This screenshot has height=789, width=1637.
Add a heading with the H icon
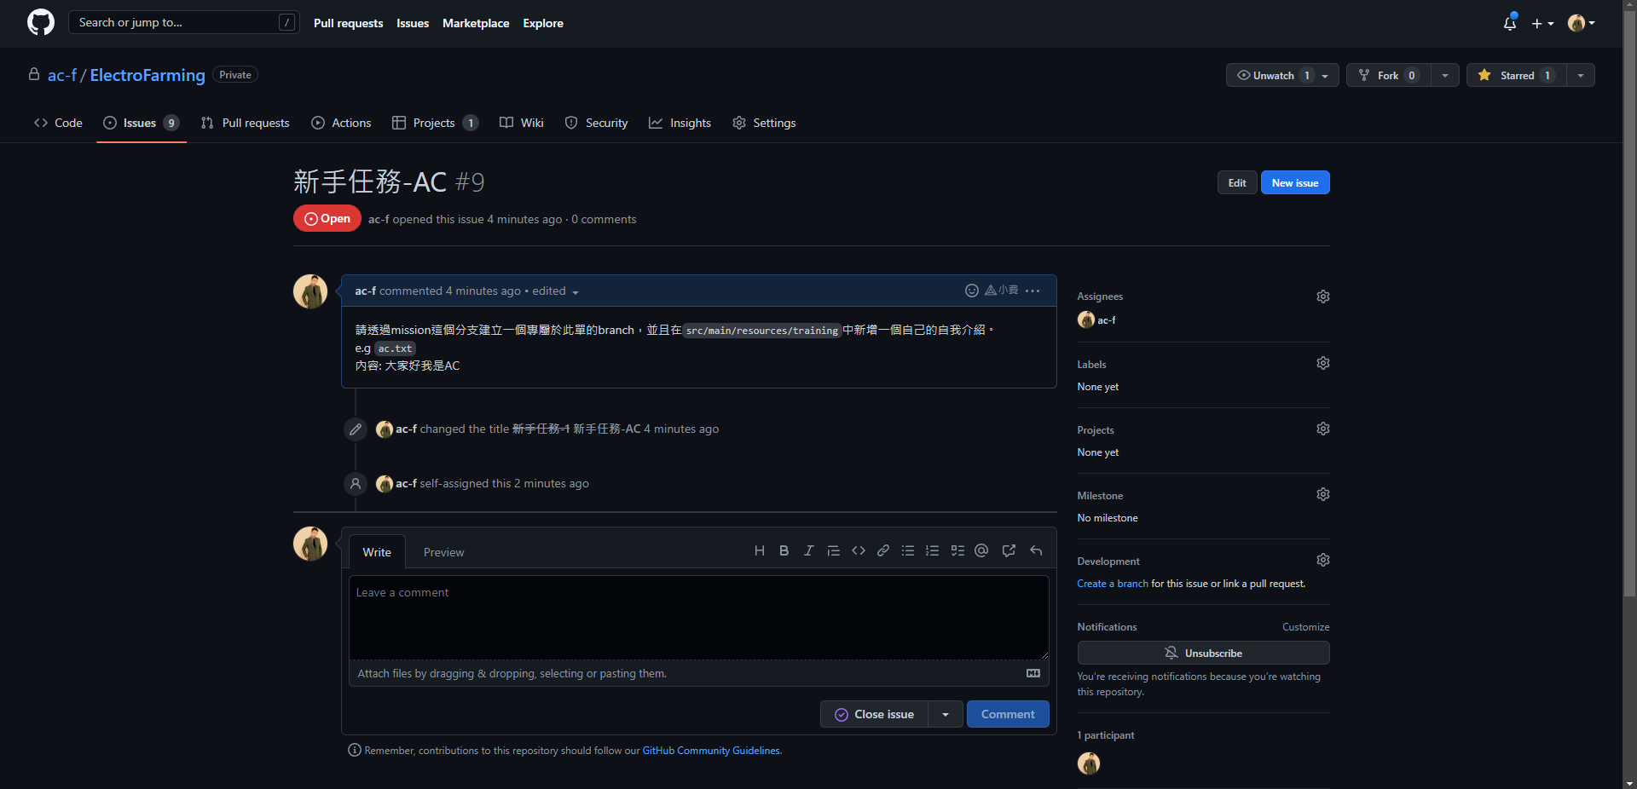point(759,550)
